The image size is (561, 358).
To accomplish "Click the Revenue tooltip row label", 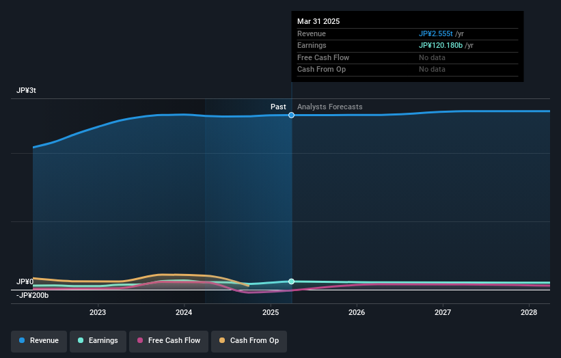I will (312, 33).
